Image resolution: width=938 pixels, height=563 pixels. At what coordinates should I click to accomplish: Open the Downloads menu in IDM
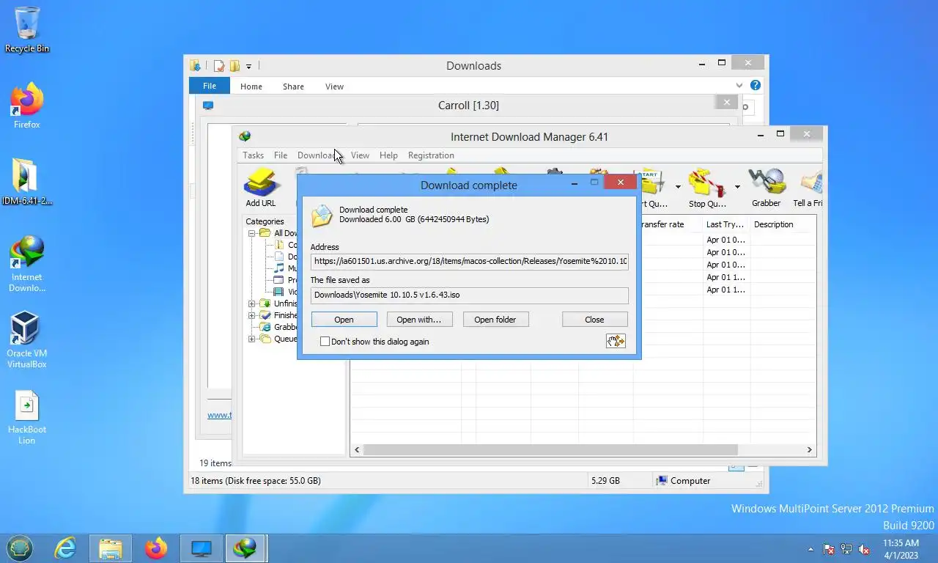point(320,155)
